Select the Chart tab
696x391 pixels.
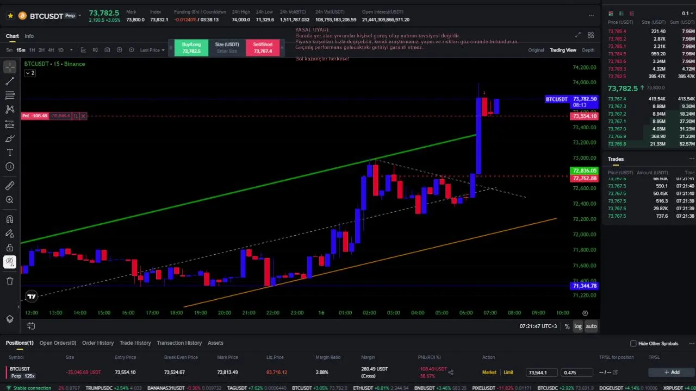(x=12, y=36)
